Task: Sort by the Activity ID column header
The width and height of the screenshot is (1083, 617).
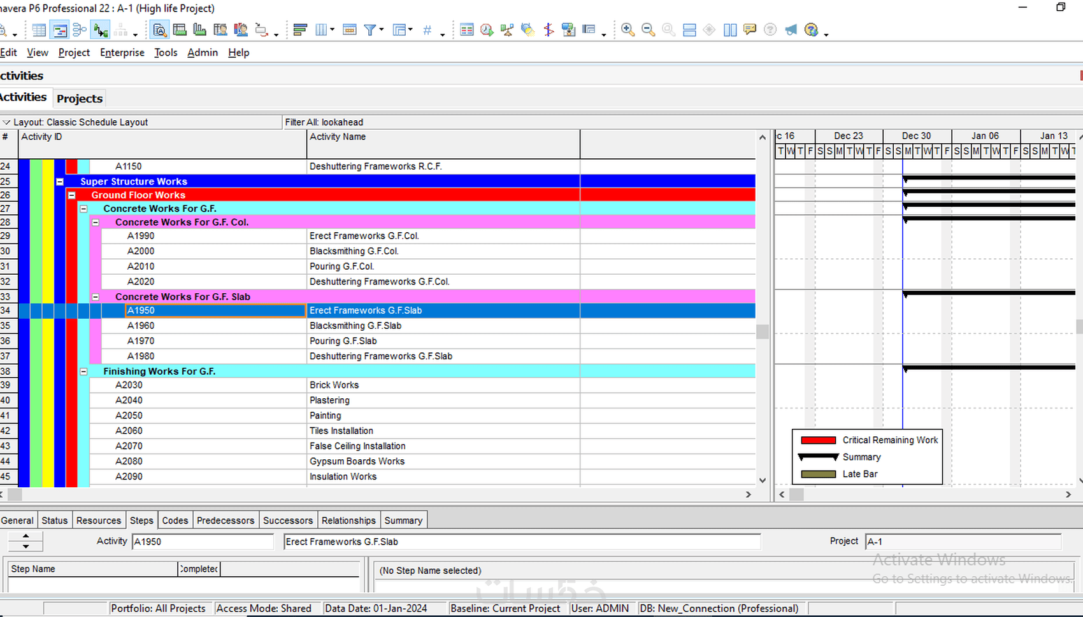Action: pyautogui.click(x=162, y=144)
